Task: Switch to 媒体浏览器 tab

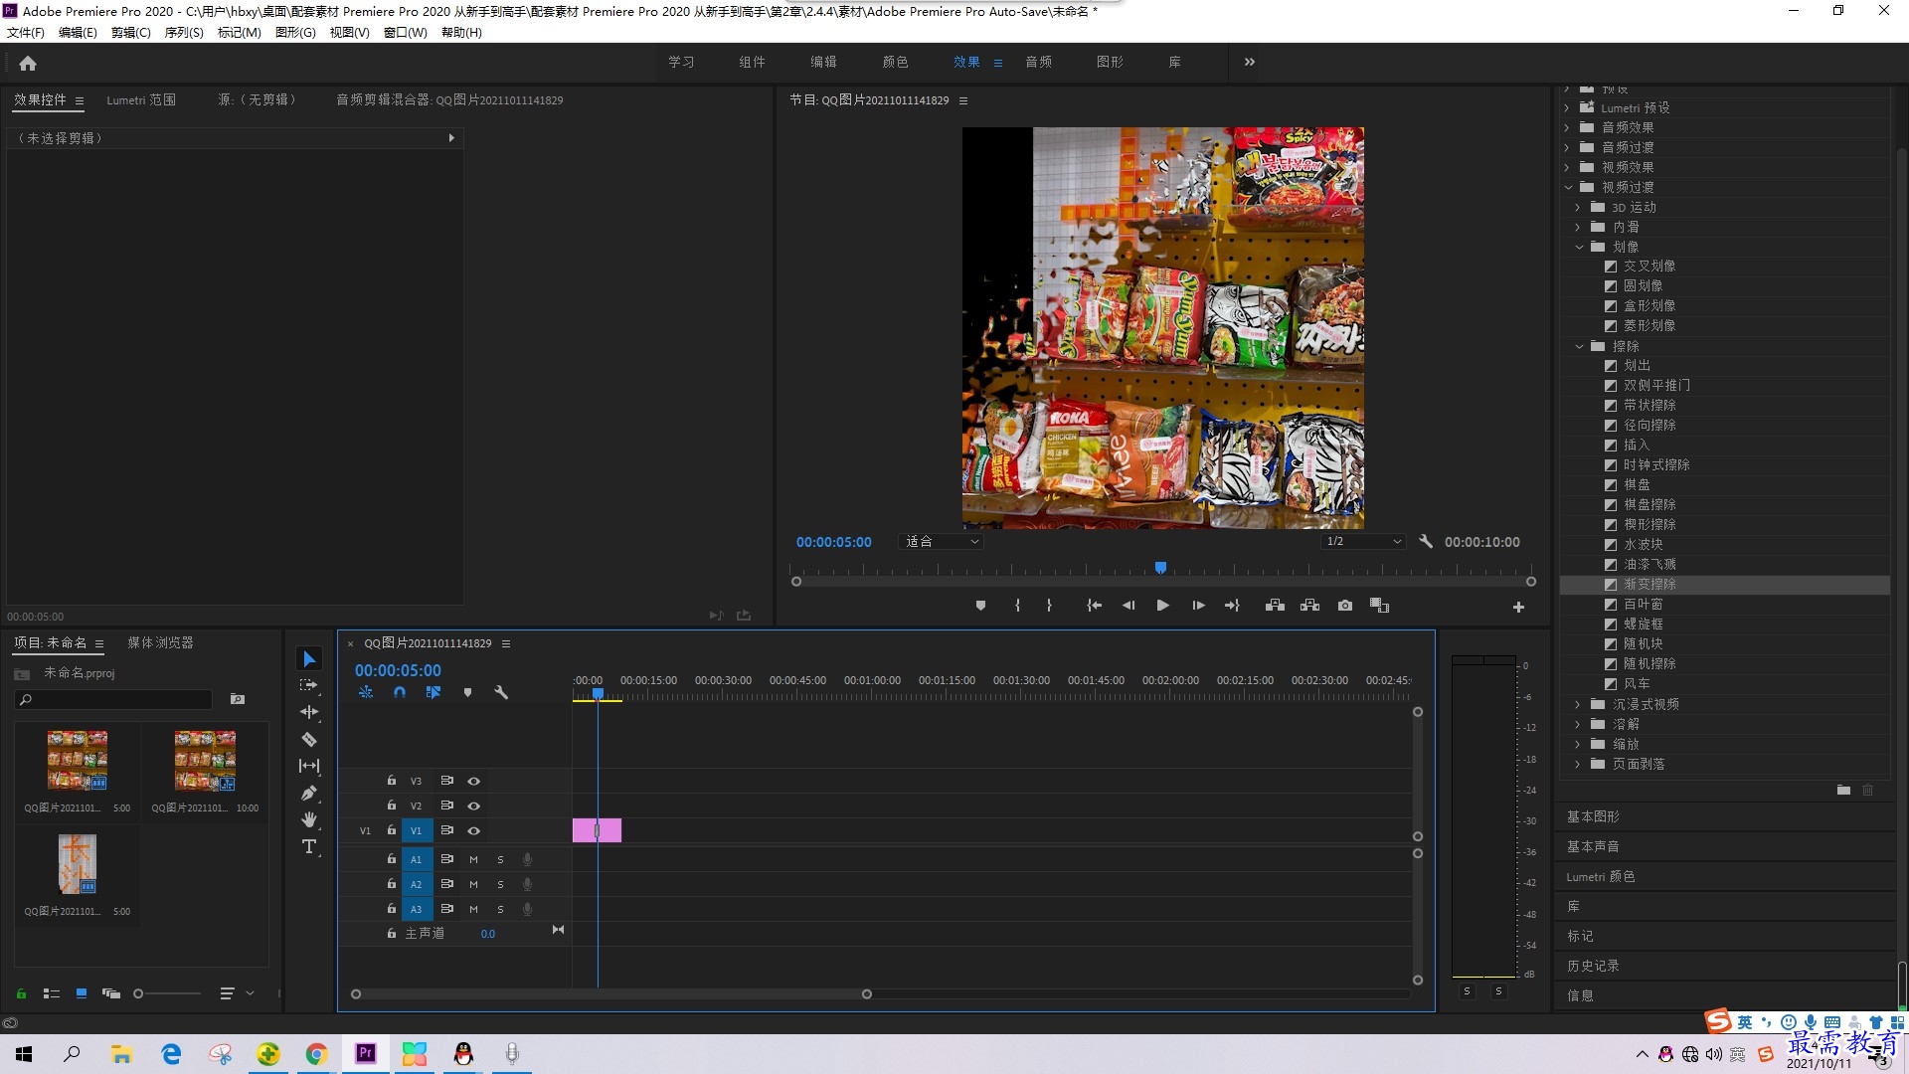Action: point(160,642)
